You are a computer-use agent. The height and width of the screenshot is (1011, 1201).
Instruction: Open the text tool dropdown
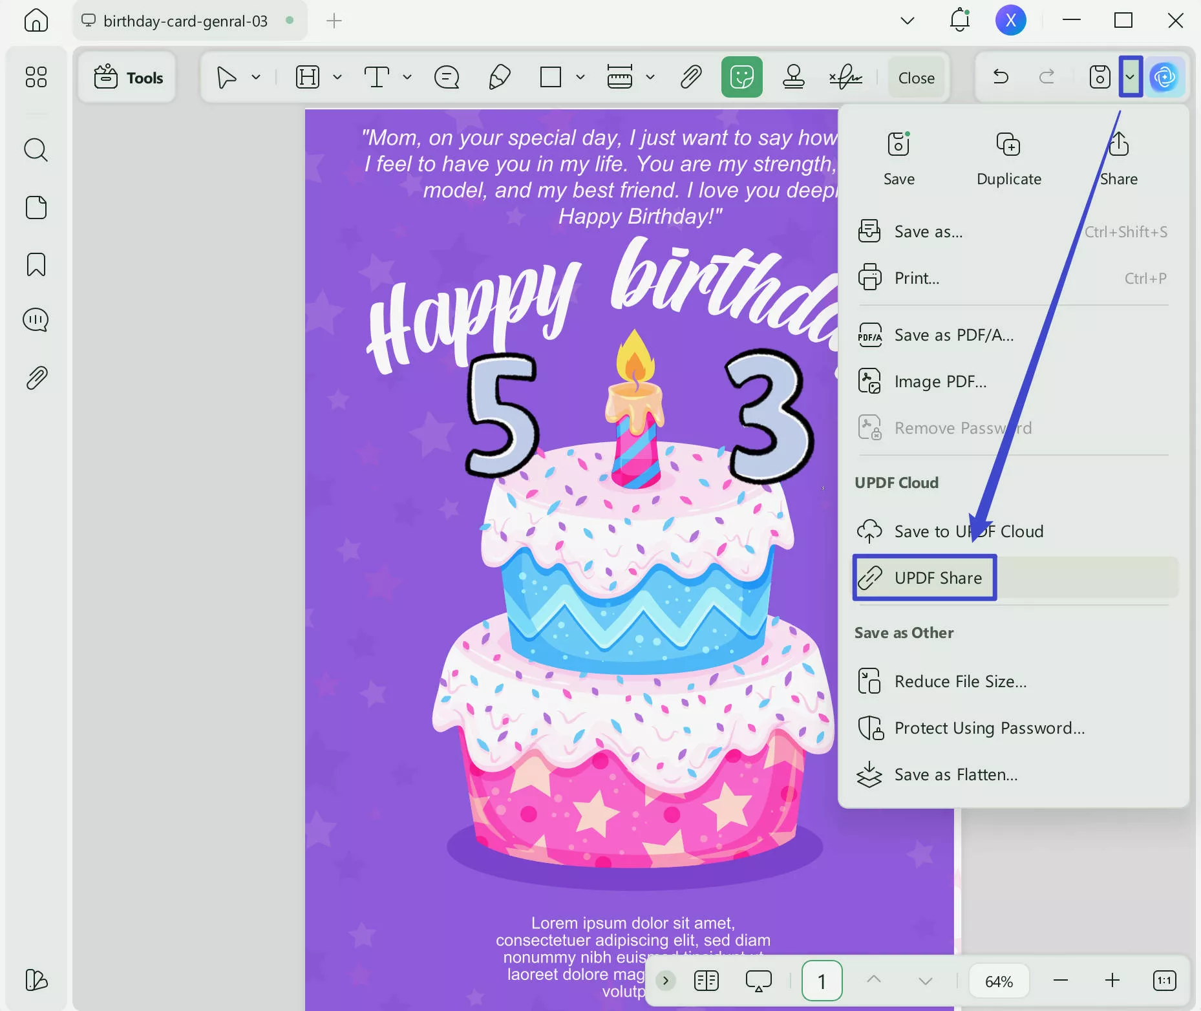click(407, 76)
